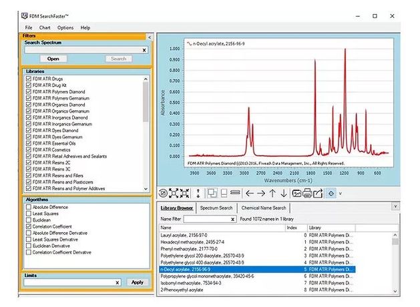Open the Options menu

click(x=65, y=27)
